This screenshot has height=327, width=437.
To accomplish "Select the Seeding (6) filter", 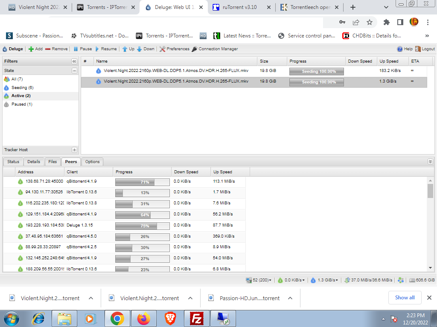I will [41, 88].
